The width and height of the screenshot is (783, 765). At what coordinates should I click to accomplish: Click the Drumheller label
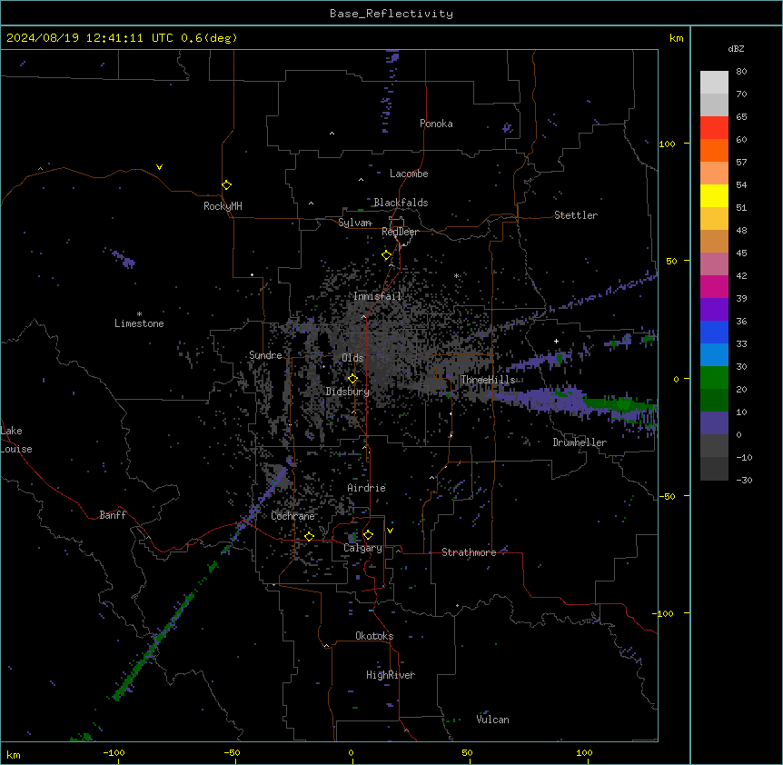[580, 442]
